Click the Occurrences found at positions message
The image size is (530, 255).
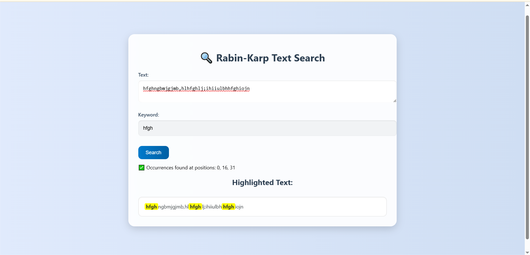click(190, 168)
